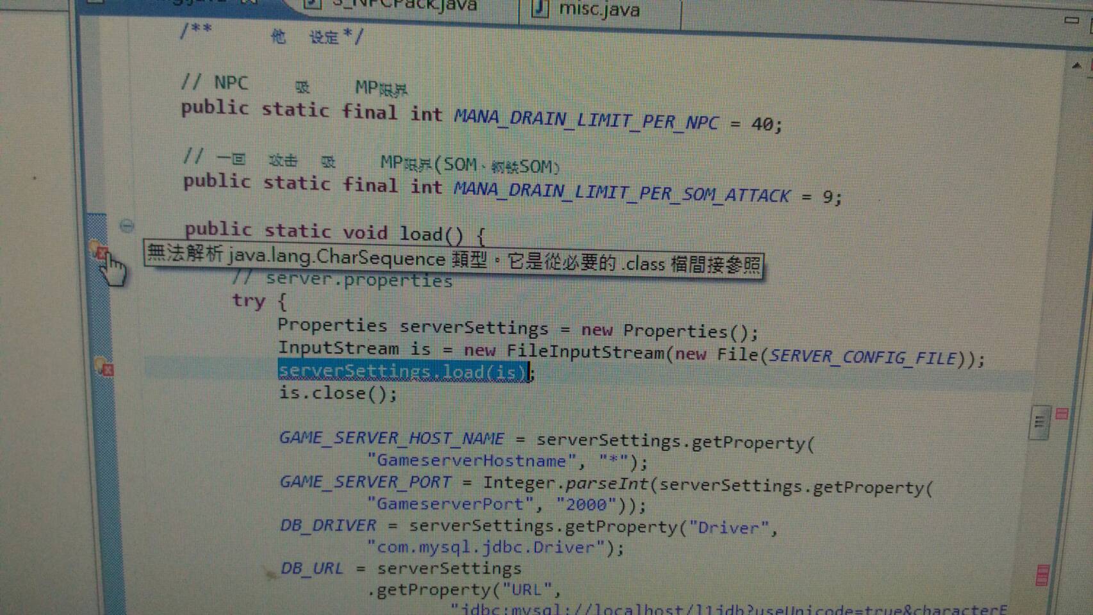Click the jdbc:mysql://localhost URL string
The image size is (1093, 615).
[x=728, y=609]
